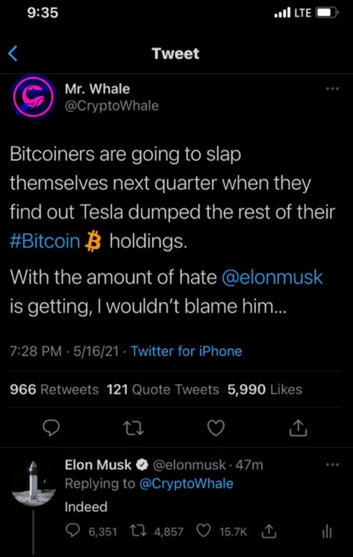
Task: Like Mr. Whale's tweet
Action: point(216,427)
